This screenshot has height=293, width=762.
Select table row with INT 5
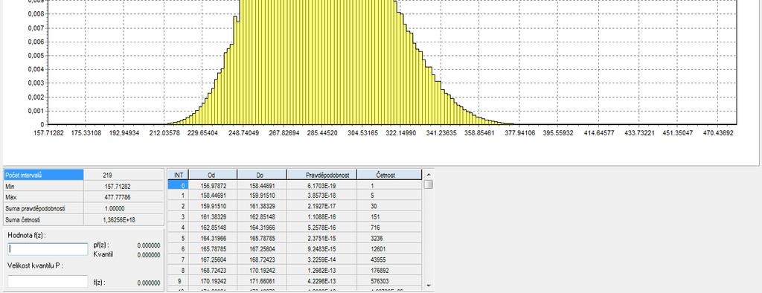(x=295, y=238)
